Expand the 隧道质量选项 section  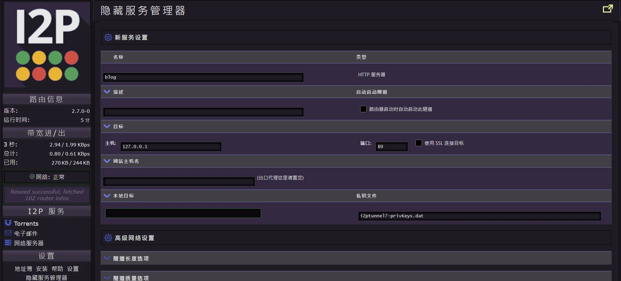pos(107,278)
